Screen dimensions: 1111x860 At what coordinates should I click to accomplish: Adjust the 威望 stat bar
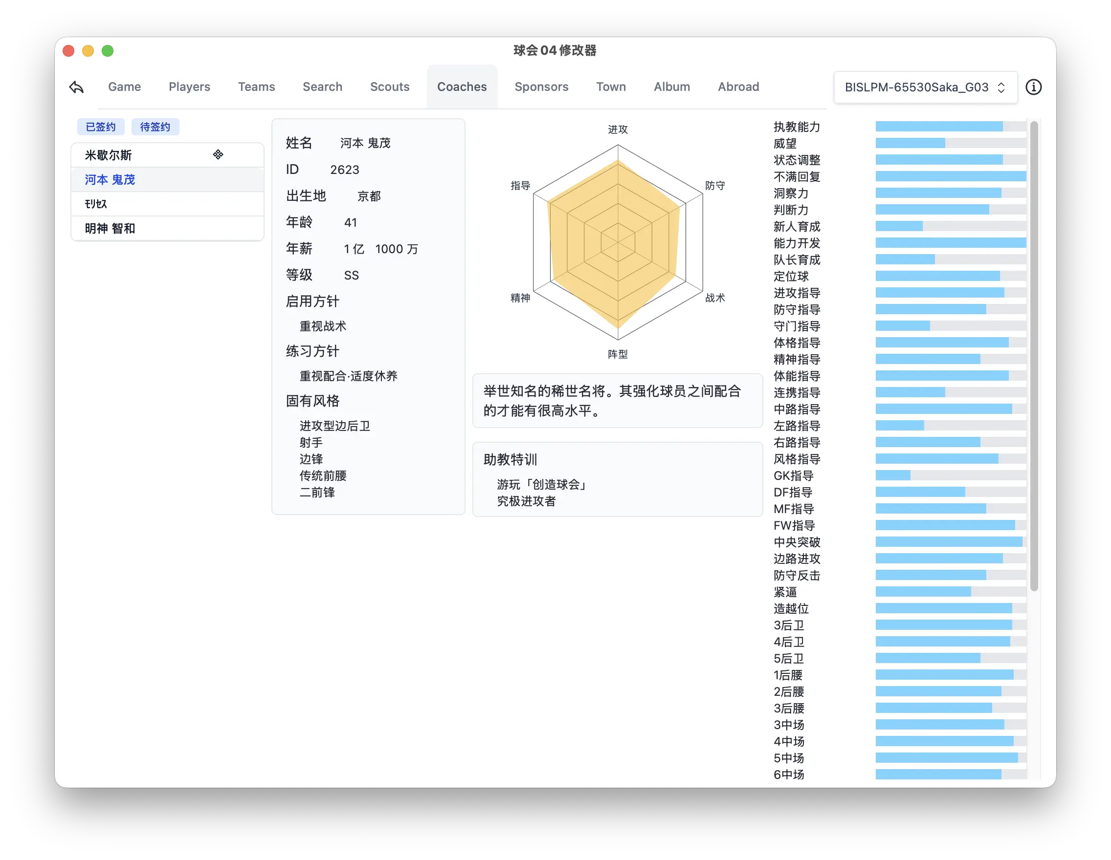[x=950, y=143]
